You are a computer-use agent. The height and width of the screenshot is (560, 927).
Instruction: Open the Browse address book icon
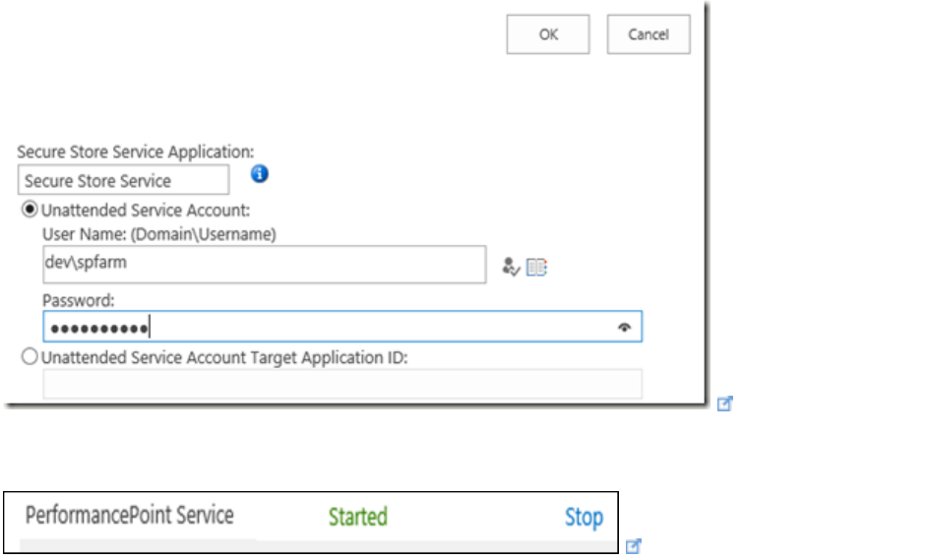coord(536,266)
